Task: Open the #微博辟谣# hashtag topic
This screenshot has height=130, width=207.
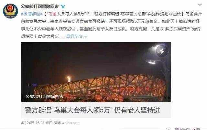Action: 32,14
